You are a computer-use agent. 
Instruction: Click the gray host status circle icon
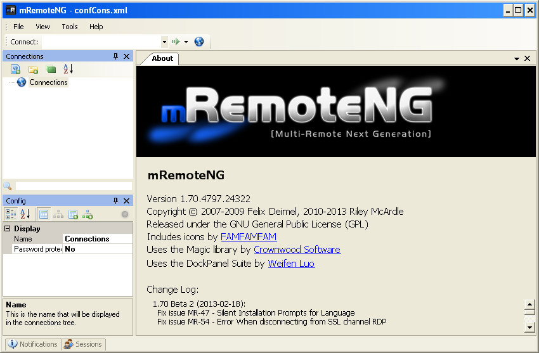tap(125, 214)
